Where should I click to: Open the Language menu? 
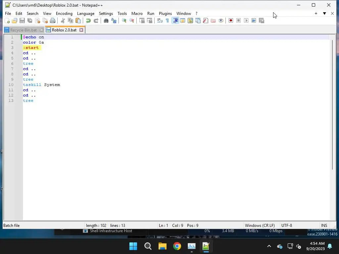point(86,13)
